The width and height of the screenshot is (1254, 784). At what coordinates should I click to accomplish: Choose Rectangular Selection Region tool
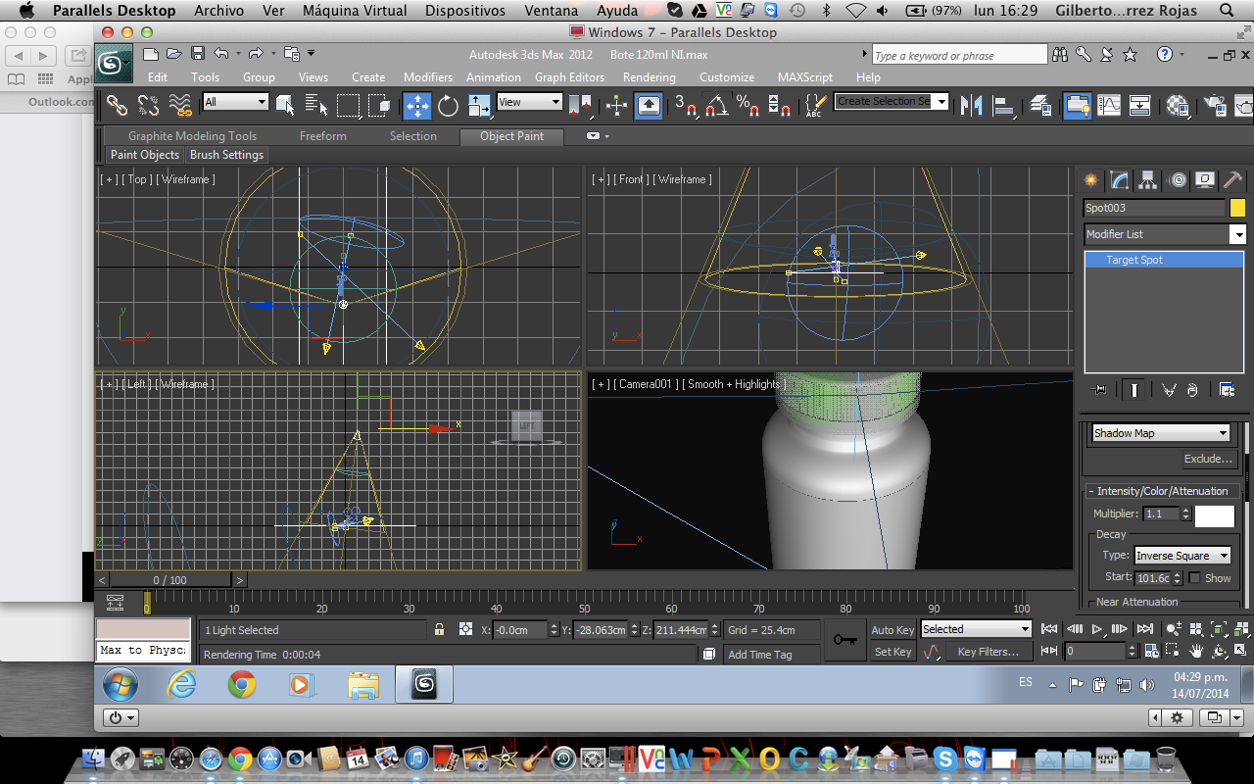click(x=348, y=104)
